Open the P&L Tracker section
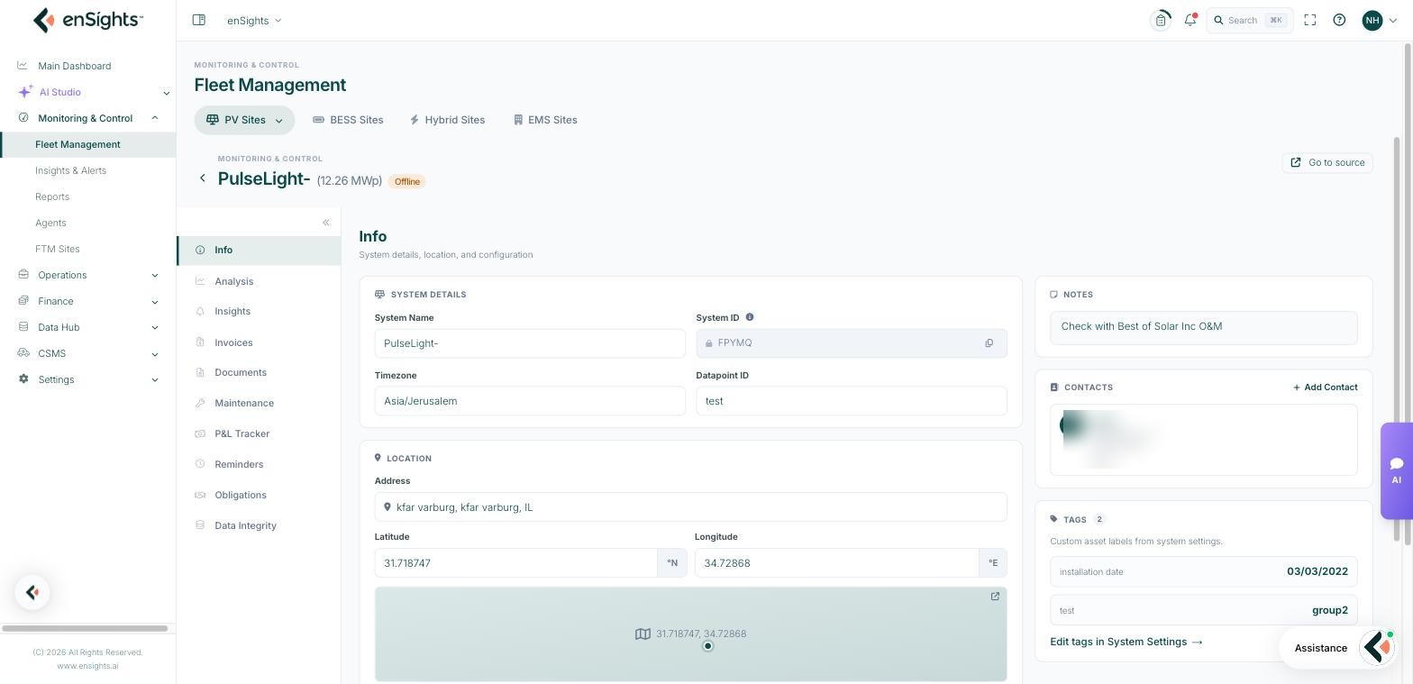 [259, 433]
